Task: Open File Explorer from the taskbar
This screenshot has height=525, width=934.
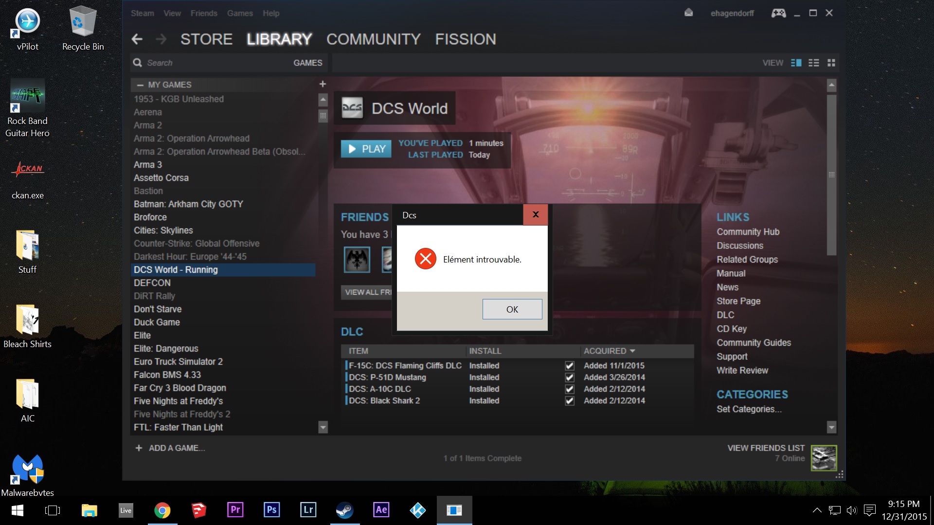Action: pyautogui.click(x=90, y=510)
